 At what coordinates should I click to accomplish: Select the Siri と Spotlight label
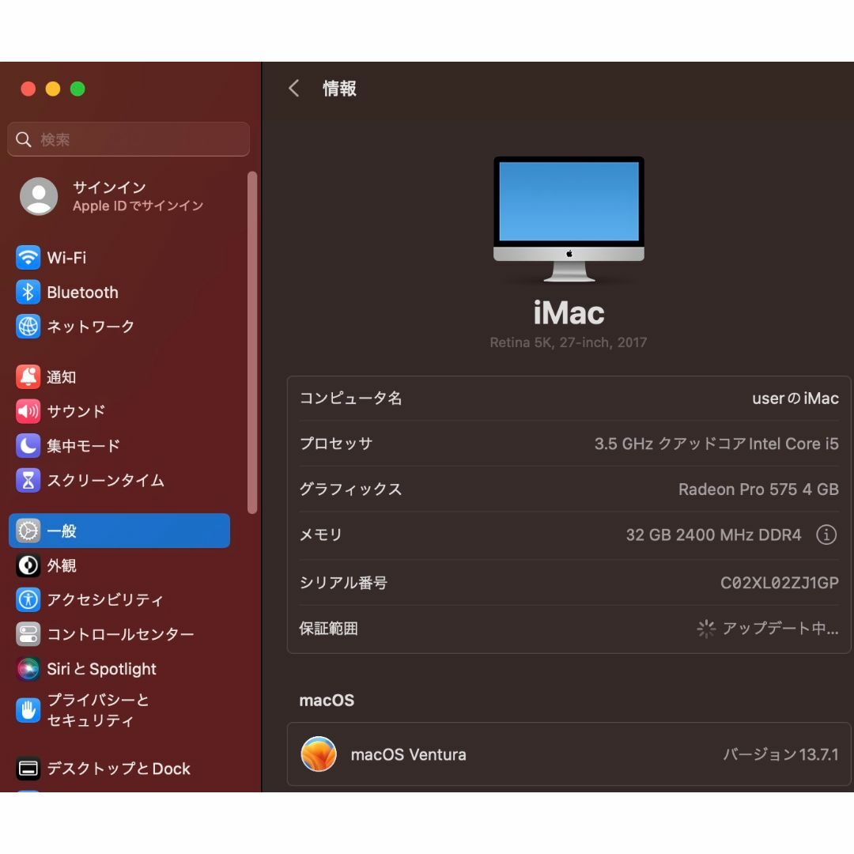[102, 669]
